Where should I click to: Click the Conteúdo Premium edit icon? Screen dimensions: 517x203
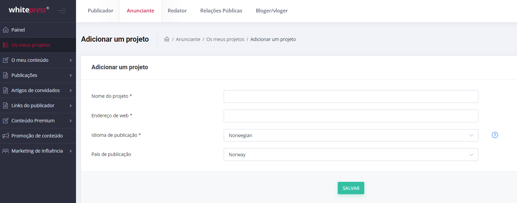point(5,121)
